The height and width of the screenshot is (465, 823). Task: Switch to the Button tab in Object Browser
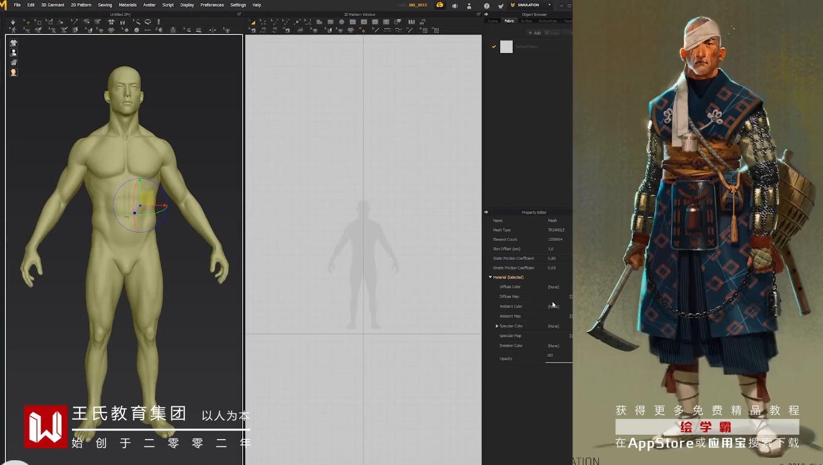pyautogui.click(x=527, y=21)
